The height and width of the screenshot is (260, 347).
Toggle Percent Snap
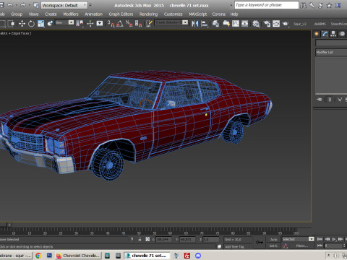(x=129, y=23)
